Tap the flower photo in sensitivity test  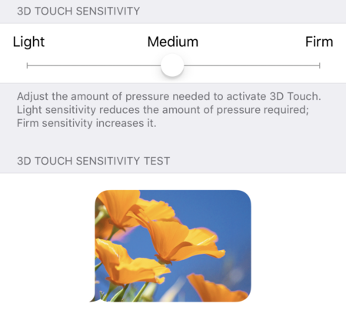pyautogui.click(x=172, y=245)
